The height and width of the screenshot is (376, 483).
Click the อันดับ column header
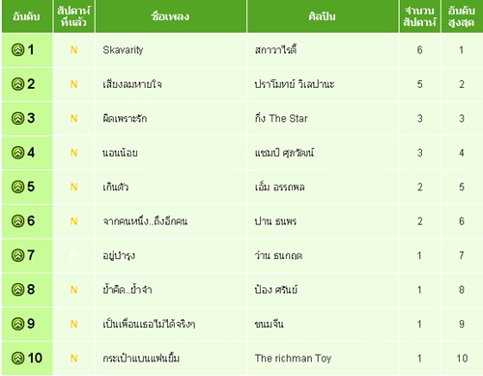(27, 16)
